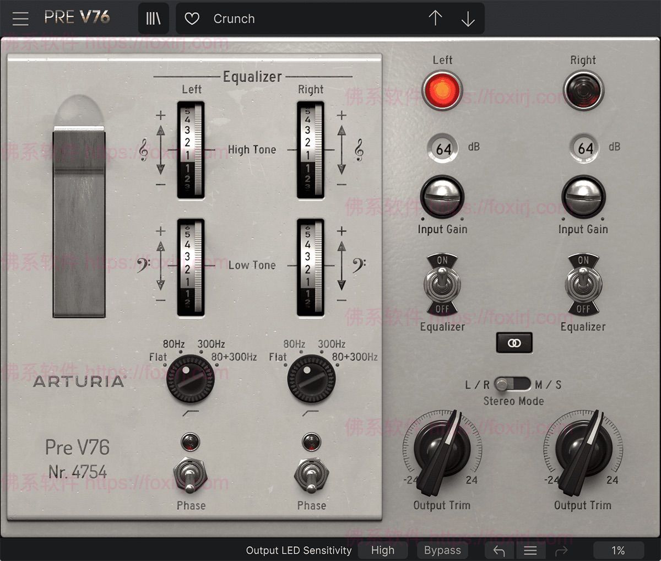This screenshot has height=561, width=661.
Task: Toggle the Left Equalizer on/off switch
Action: tap(442, 284)
